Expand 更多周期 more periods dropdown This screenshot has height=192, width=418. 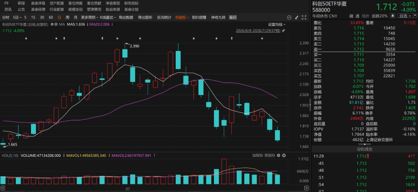[90, 17]
